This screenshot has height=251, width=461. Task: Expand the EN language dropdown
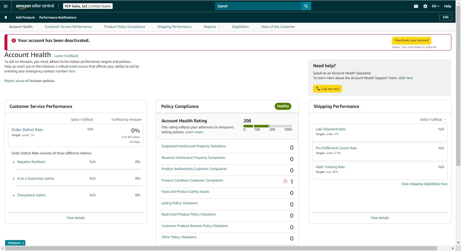click(x=435, y=6)
